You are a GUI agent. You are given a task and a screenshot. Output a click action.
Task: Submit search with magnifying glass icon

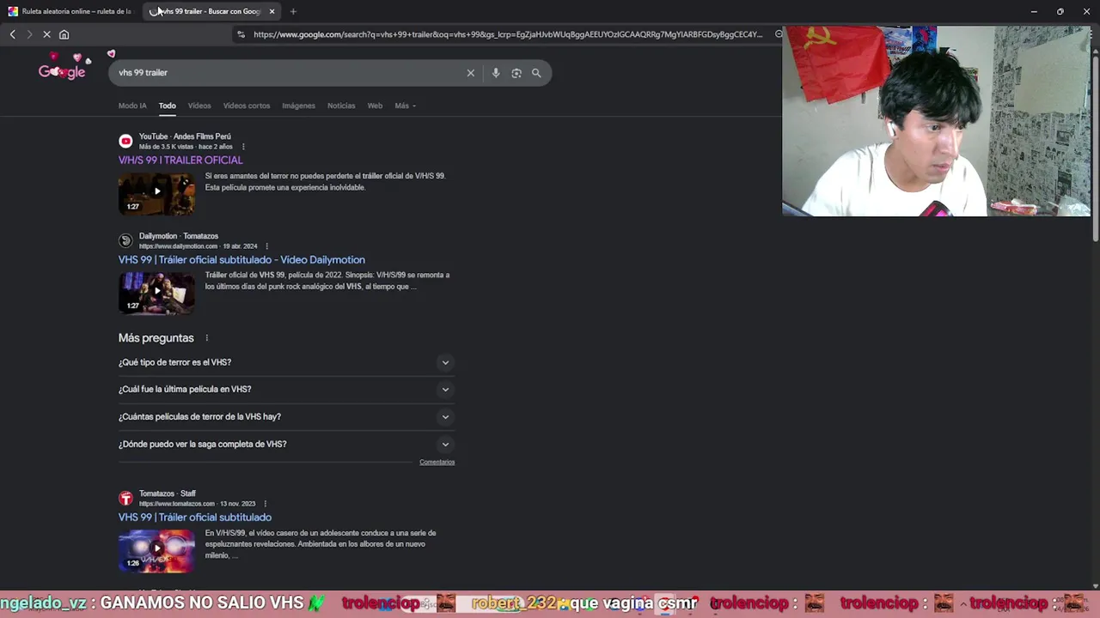[x=536, y=73]
